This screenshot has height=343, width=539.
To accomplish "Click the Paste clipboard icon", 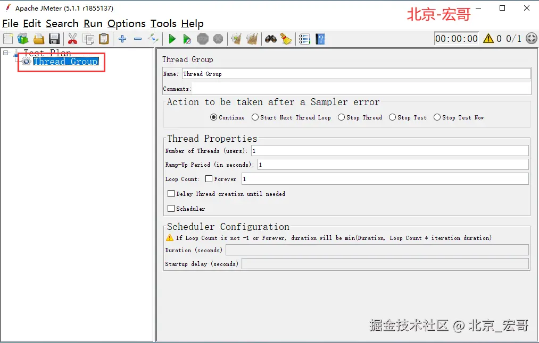I will click(x=103, y=39).
